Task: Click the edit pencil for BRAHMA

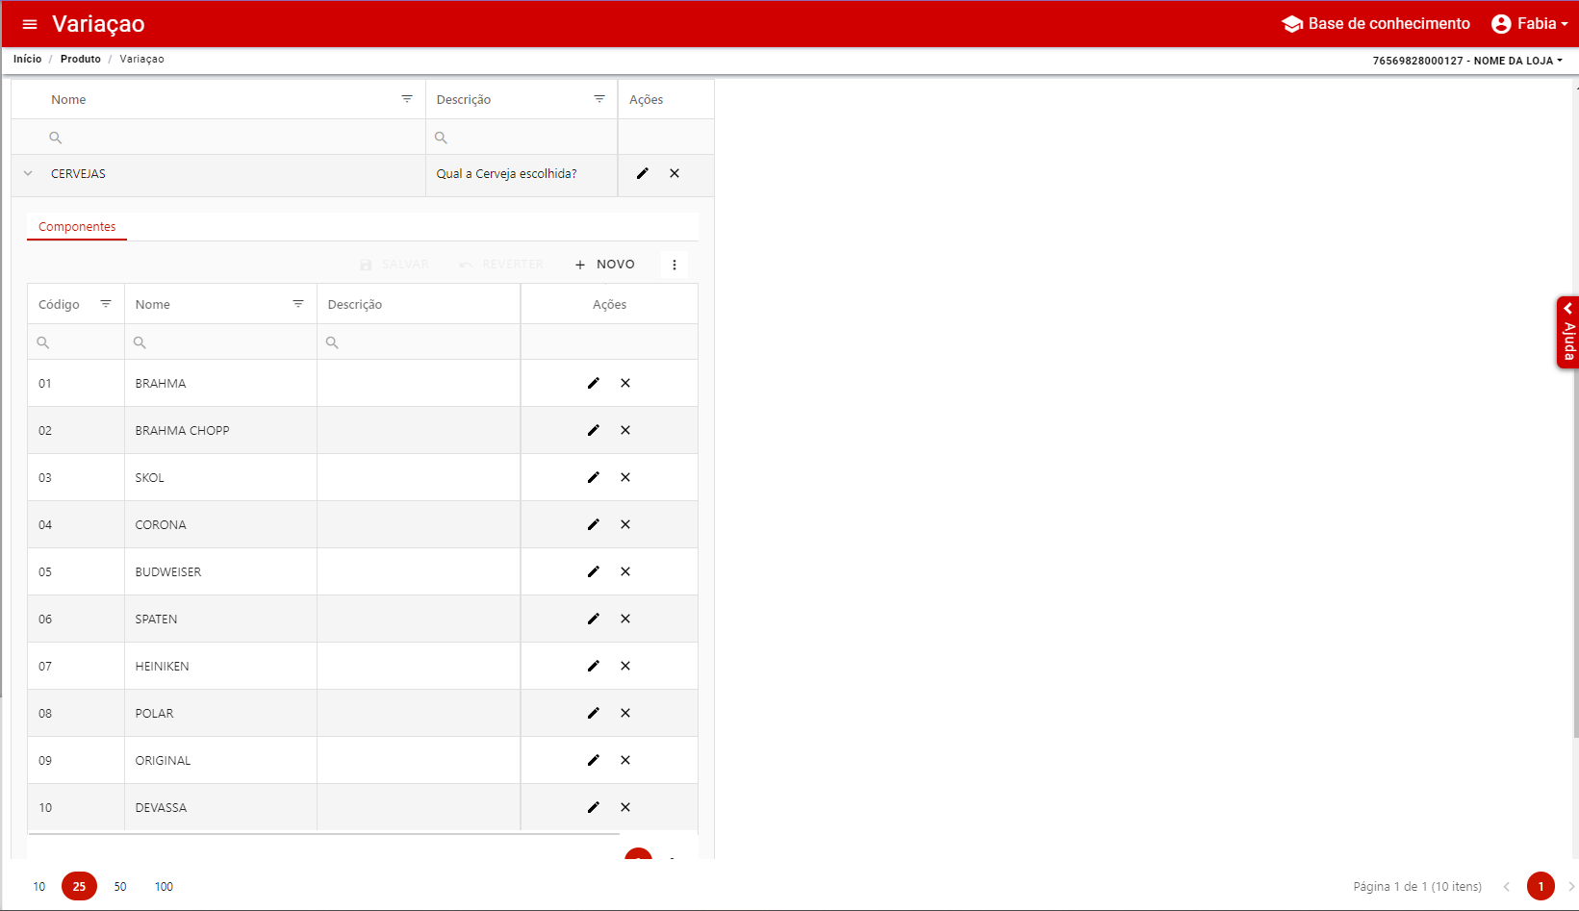Action: (594, 383)
